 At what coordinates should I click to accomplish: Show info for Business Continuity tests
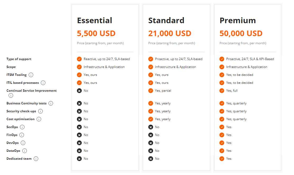click(51, 103)
